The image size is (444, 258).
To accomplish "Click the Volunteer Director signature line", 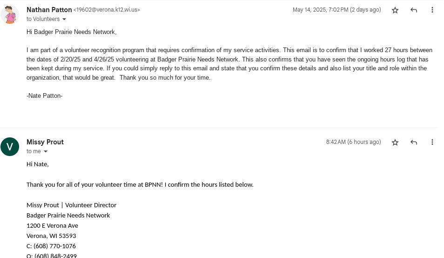I will [x=71, y=205].
